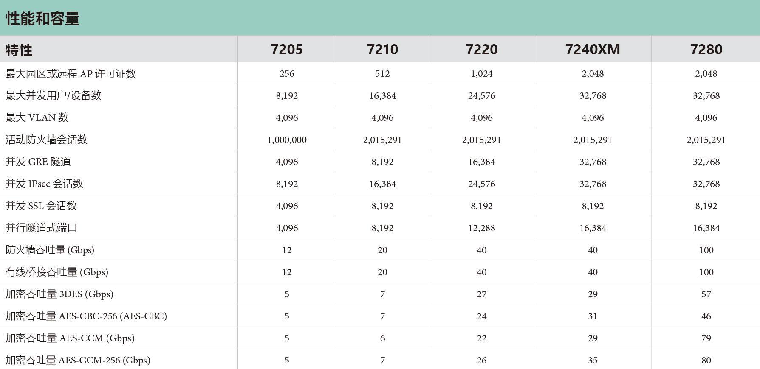Click 26 in the AES-GCM-256 row
The width and height of the screenshot is (760, 369).
[482, 361]
